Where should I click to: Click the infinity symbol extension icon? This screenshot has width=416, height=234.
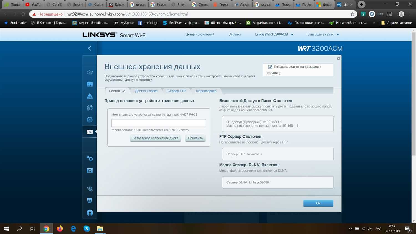pos(381,14)
